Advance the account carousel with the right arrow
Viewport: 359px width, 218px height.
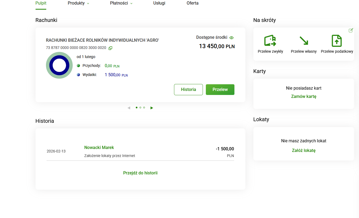[152, 108]
